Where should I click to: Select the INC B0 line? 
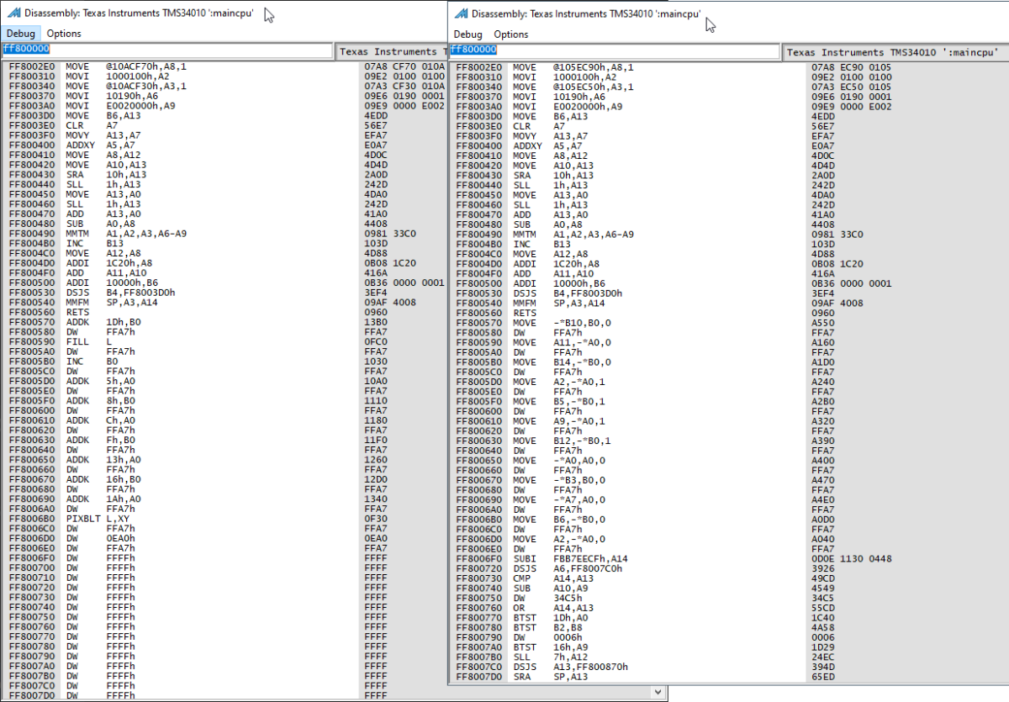click(92, 360)
